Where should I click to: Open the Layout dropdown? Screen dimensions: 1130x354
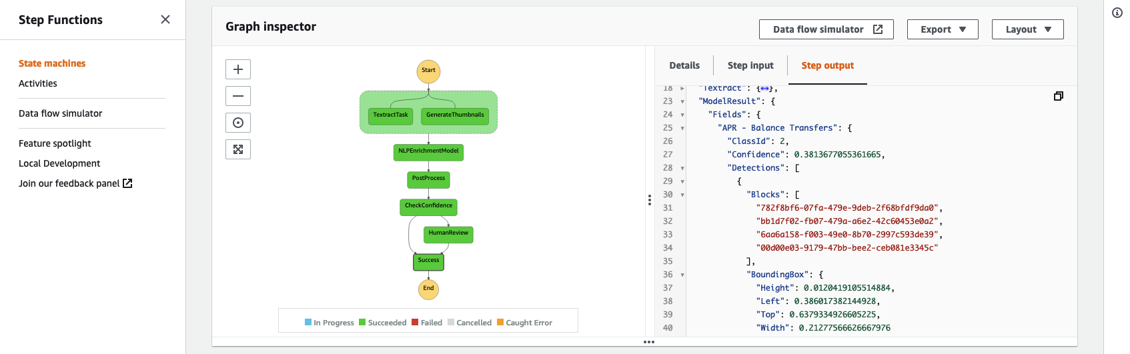pyautogui.click(x=1027, y=29)
